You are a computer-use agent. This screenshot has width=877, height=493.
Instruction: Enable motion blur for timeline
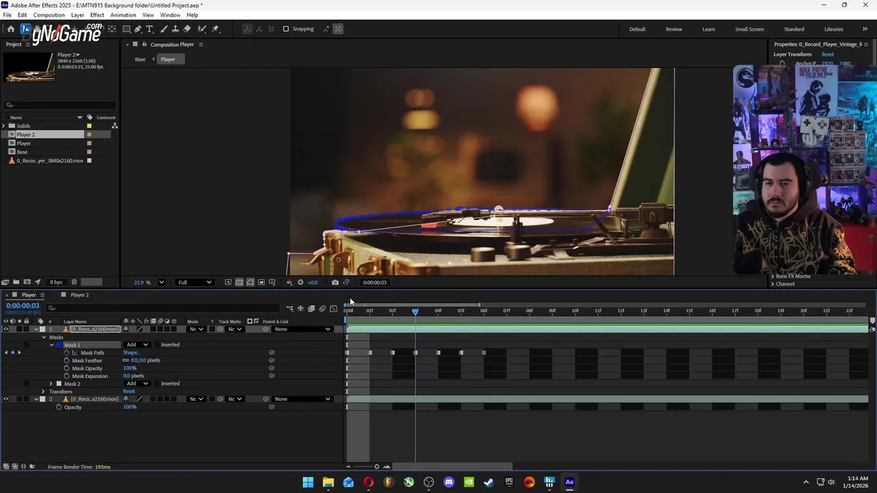322,308
